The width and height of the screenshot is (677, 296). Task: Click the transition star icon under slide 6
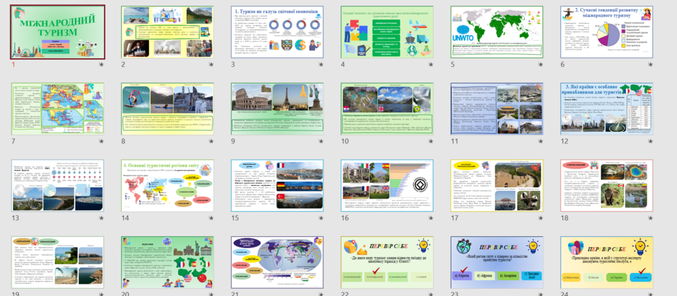tap(650, 65)
